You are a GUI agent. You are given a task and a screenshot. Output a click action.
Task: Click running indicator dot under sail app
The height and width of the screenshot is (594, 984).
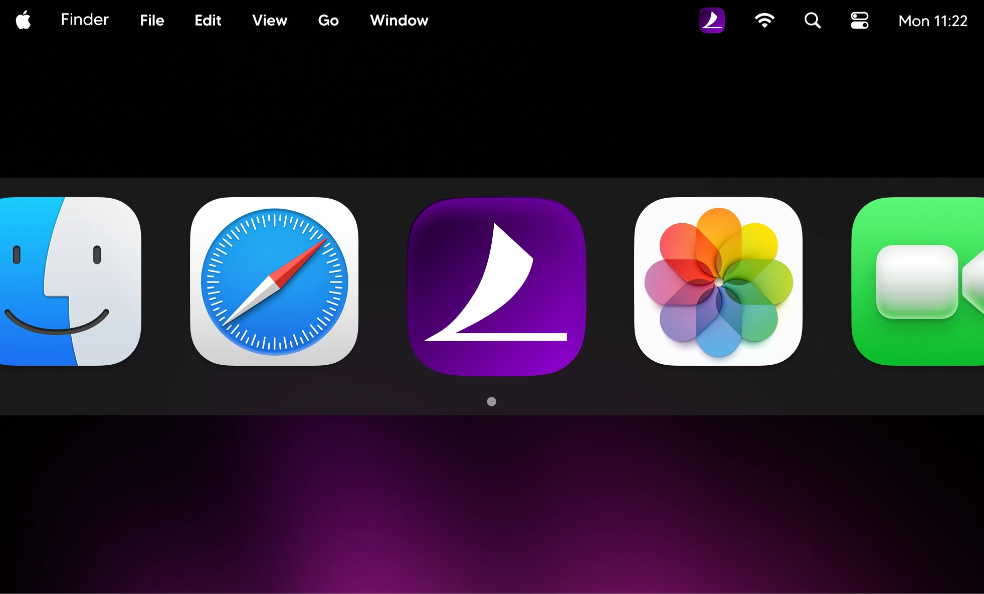tap(491, 401)
